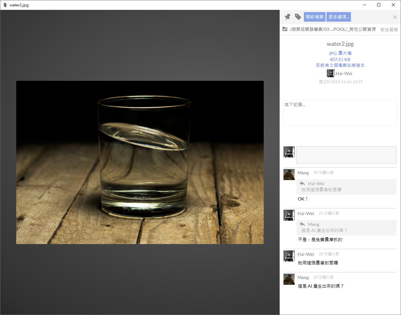Close the info panel with the X icon

395,17
